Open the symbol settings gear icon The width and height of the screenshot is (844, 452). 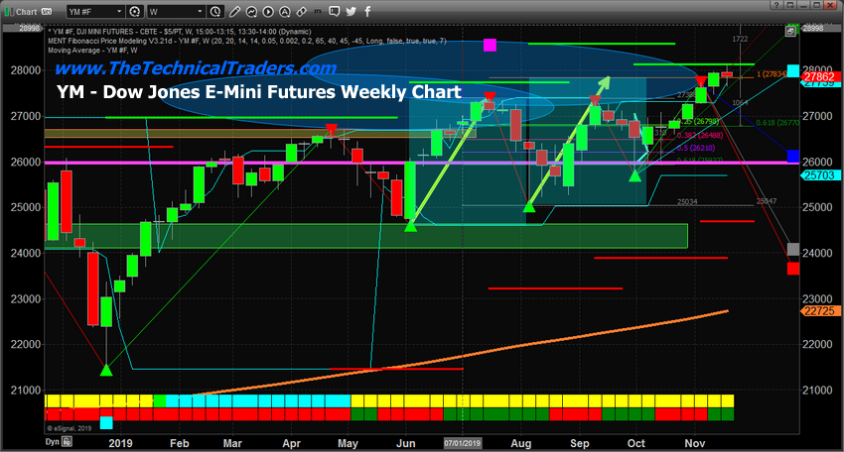click(x=135, y=11)
